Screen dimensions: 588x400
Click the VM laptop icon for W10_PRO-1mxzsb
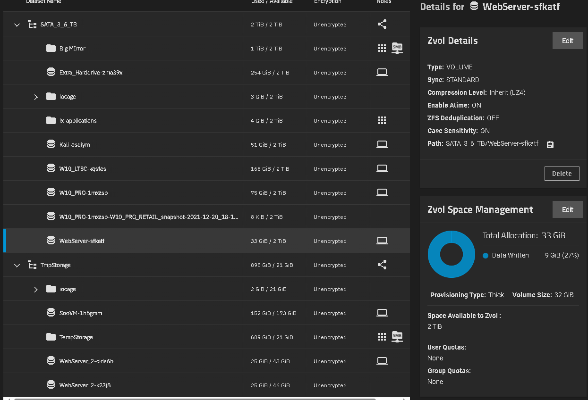click(x=382, y=192)
